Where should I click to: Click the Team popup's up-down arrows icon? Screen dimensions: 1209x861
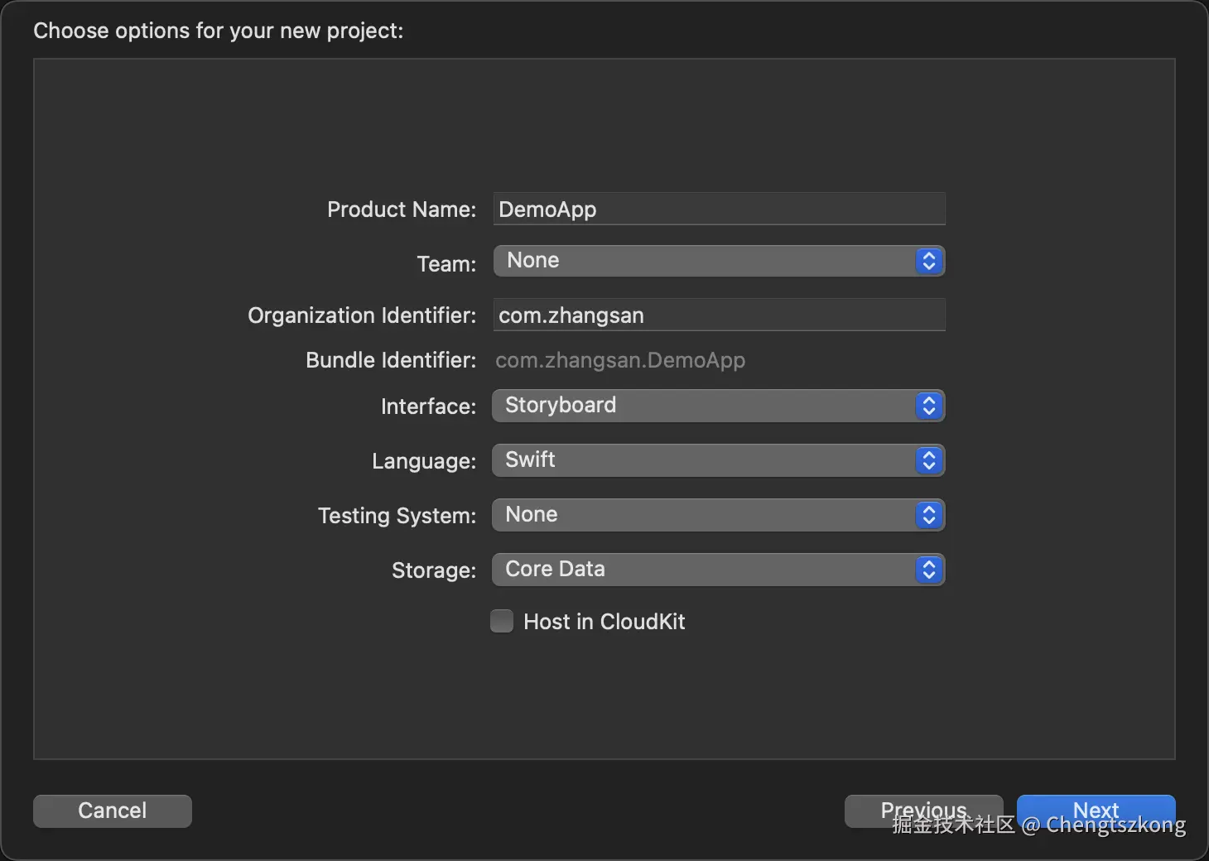(x=929, y=262)
